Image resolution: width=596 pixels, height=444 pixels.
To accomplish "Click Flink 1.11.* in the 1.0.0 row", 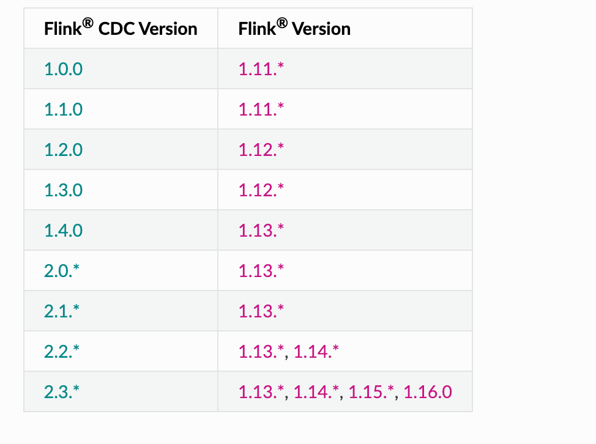I will (x=261, y=69).
